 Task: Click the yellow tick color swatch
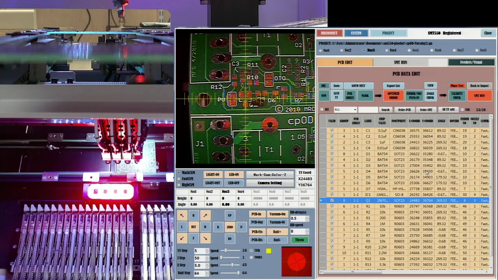(x=268, y=251)
